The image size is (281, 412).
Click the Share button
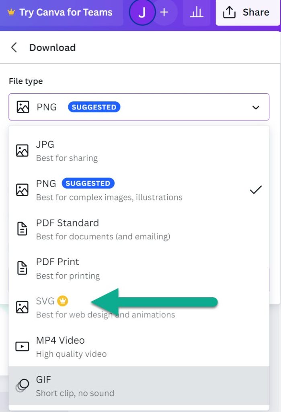coord(248,12)
